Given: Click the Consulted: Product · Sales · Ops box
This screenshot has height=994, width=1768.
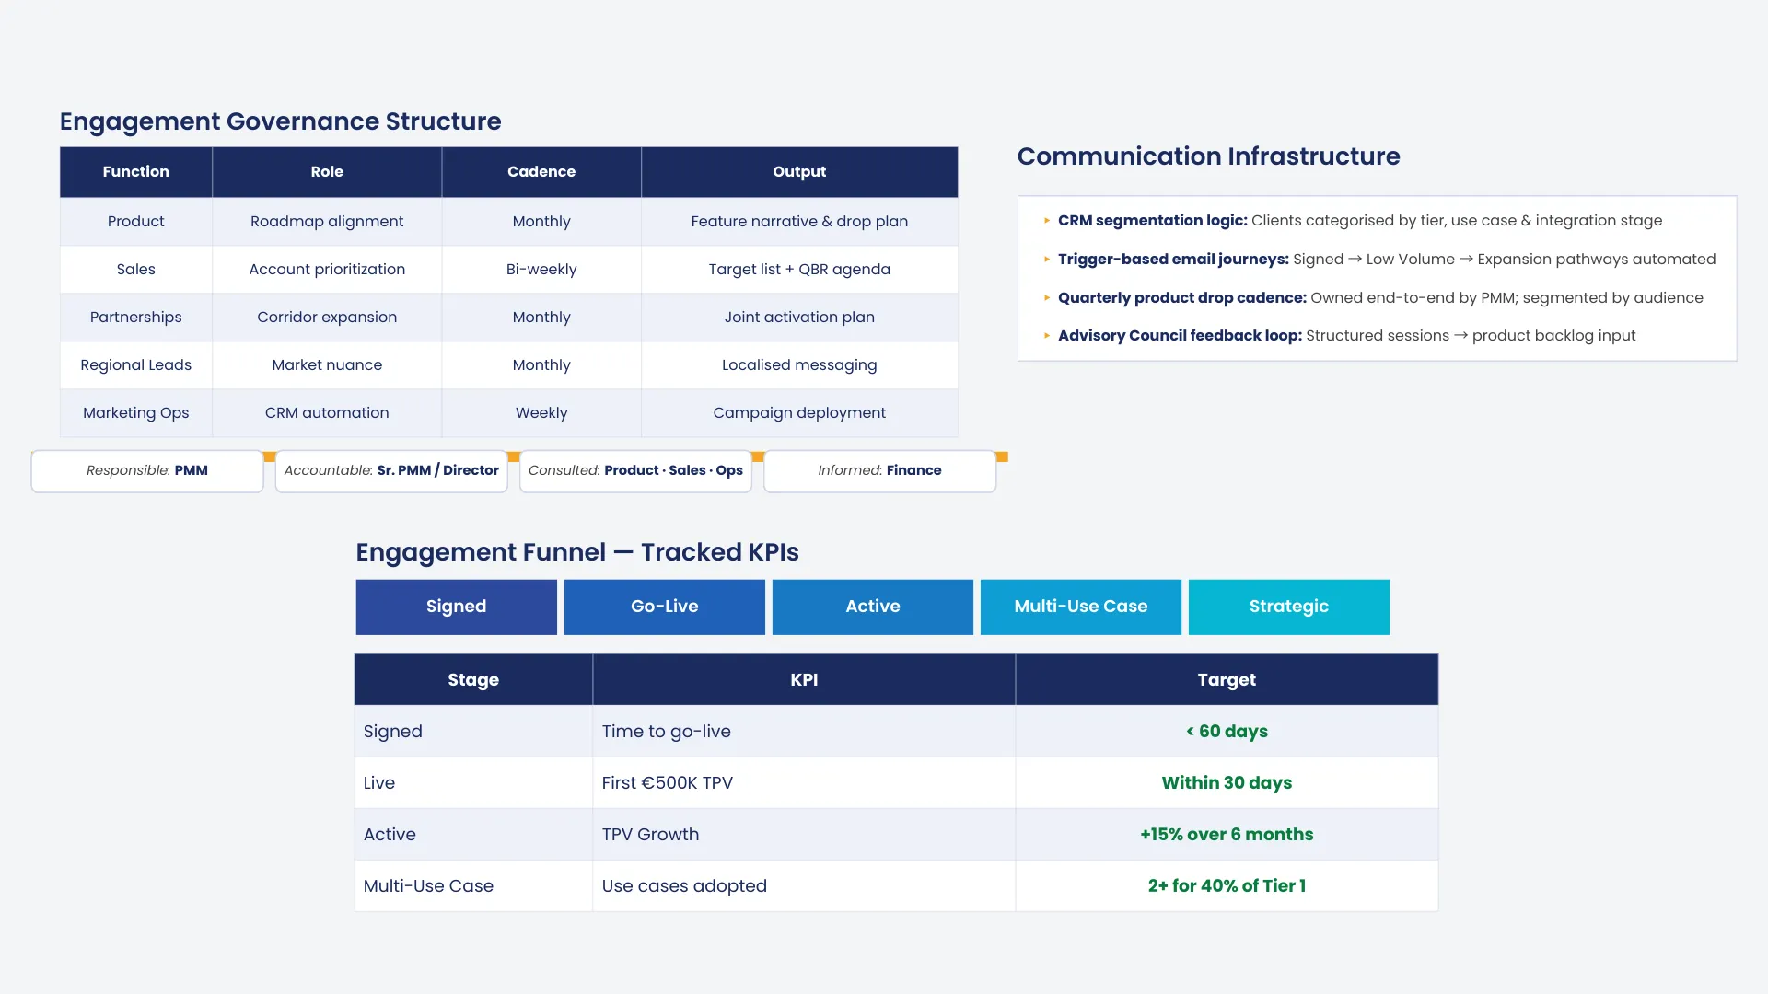Looking at the screenshot, I should tap(635, 470).
